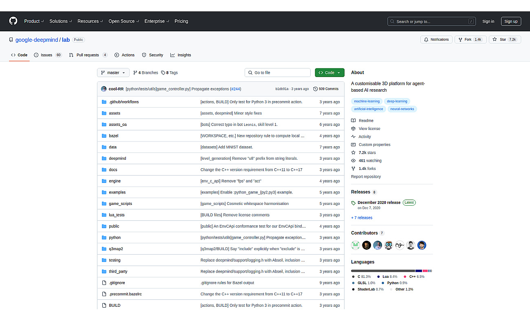This screenshot has width=530, height=321.
Task: Click the eye icon beside 461 watching
Action: [x=353, y=160]
